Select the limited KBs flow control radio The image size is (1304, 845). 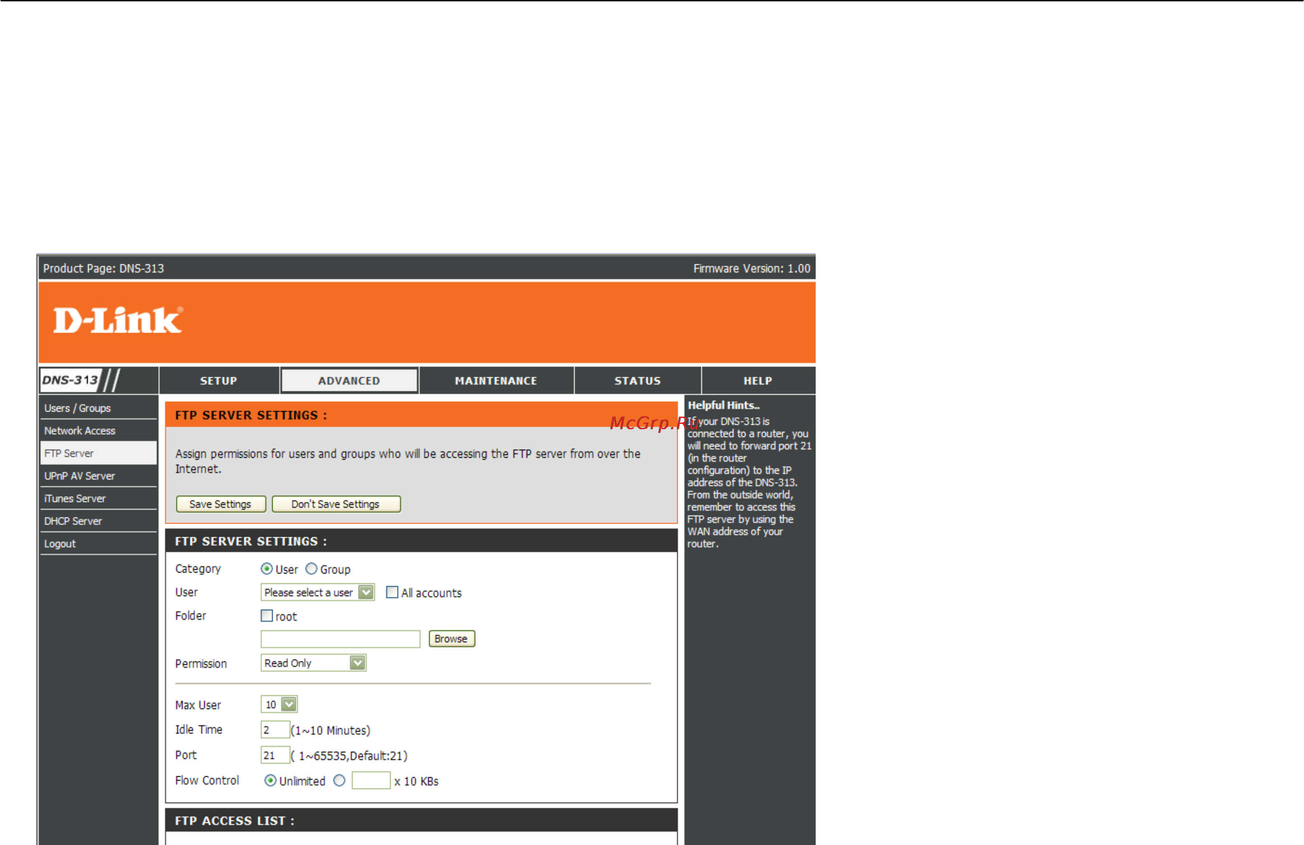pos(339,781)
